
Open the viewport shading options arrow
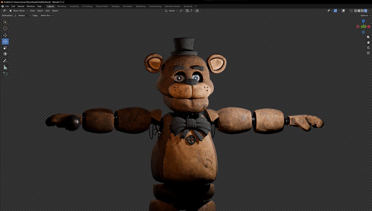pos(369,11)
